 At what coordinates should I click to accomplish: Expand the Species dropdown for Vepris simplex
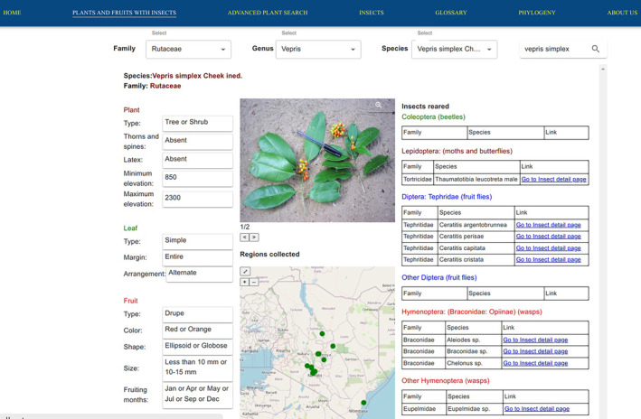tap(454, 49)
